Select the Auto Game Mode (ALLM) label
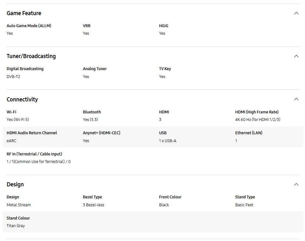This screenshot has height=241, width=305. [29, 26]
